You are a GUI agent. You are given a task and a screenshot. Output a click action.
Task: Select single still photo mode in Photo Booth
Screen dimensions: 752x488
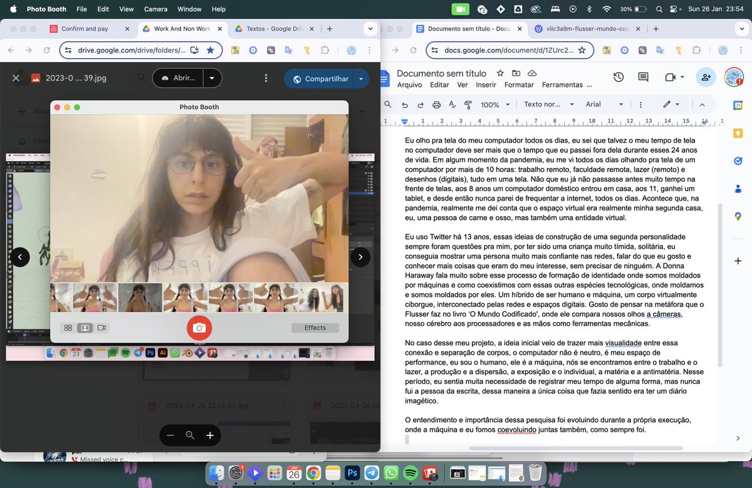(x=85, y=328)
